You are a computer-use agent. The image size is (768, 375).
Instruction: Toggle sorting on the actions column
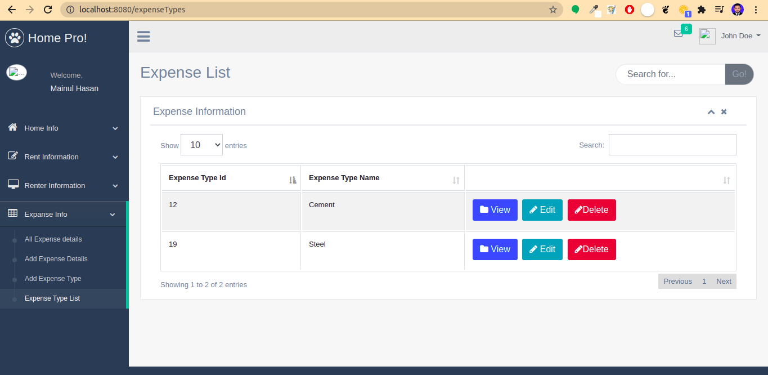727,179
